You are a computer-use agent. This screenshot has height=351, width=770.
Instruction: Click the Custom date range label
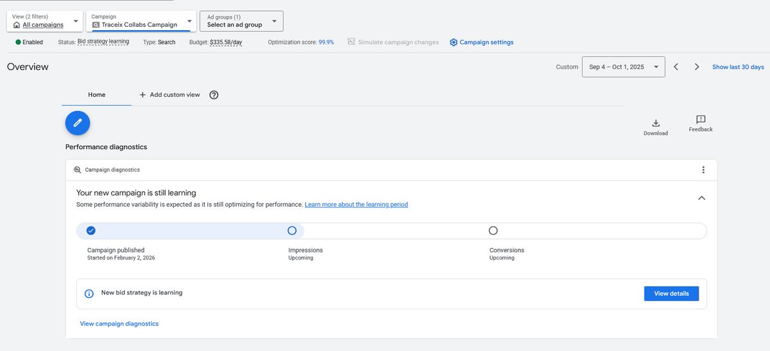click(567, 67)
